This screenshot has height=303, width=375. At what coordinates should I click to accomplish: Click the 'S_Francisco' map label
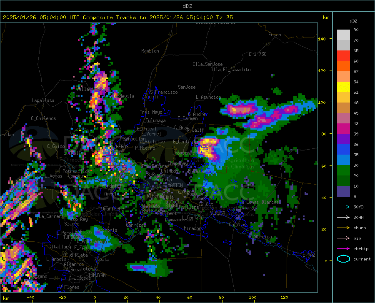(164, 92)
